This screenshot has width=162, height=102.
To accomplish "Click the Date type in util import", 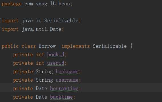I will click(x=56, y=29).
